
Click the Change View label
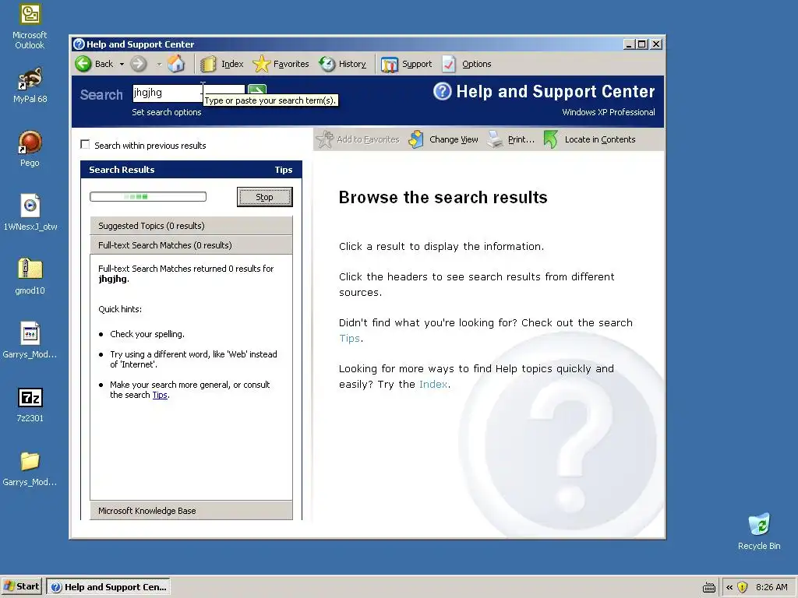(x=454, y=139)
